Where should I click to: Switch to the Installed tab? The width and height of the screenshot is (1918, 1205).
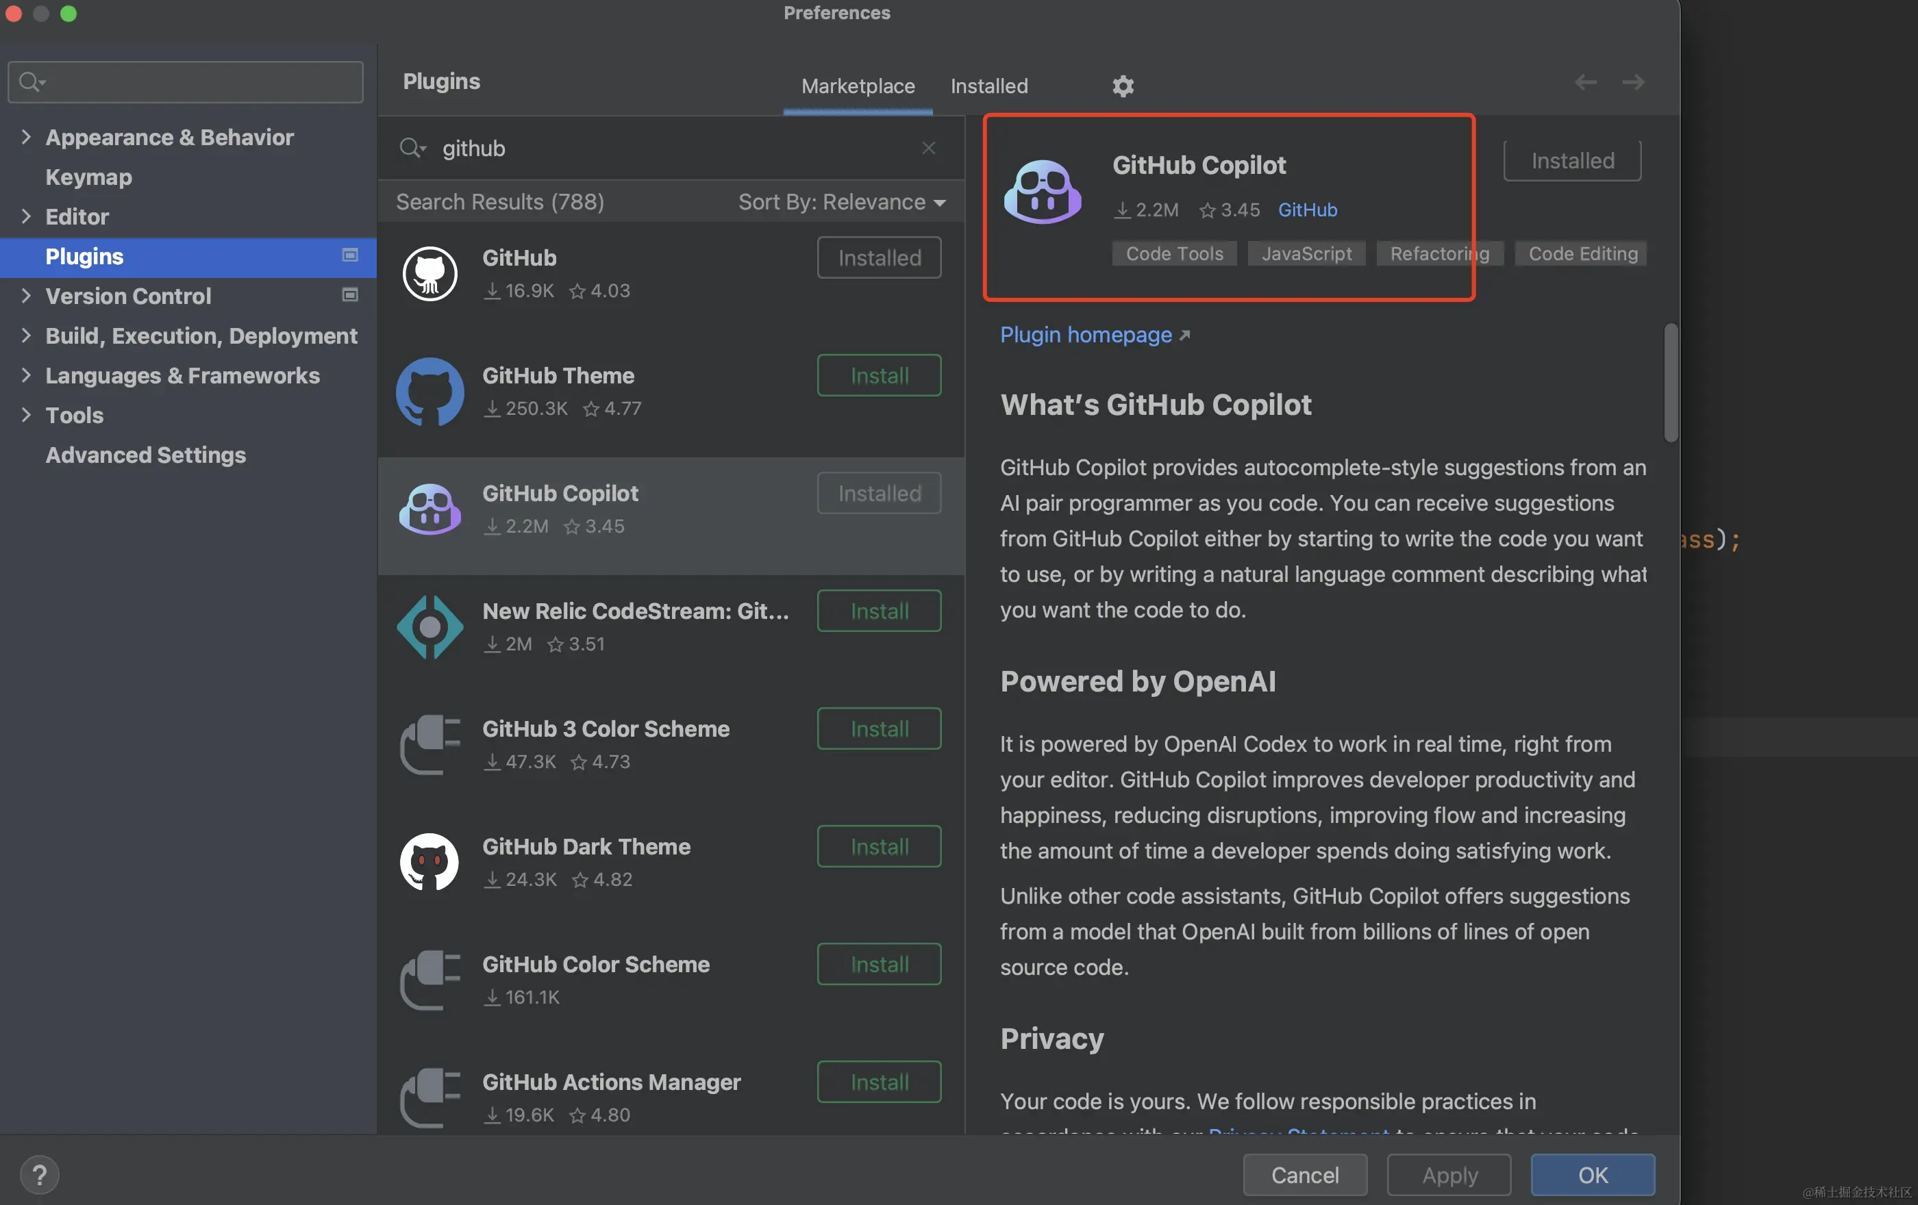click(x=988, y=86)
